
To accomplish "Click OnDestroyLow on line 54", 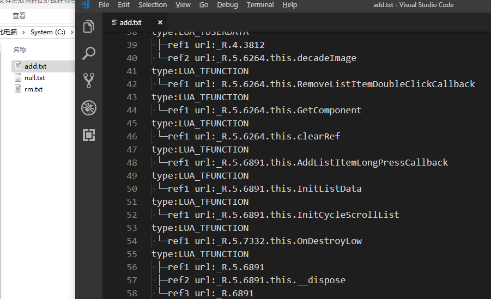I will [x=329, y=241].
